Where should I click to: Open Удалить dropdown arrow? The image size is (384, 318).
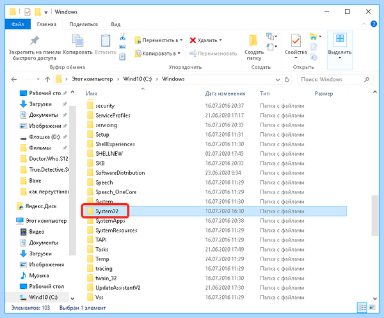[221, 40]
